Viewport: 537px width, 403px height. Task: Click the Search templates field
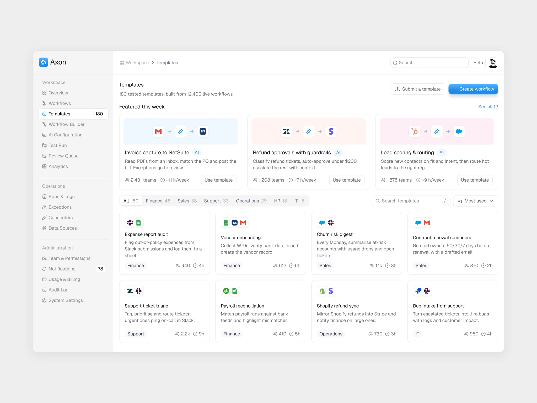(x=411, y=201)
